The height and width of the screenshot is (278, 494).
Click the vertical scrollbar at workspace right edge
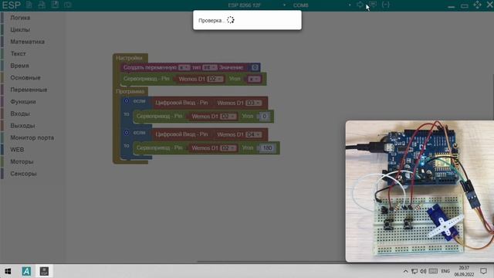click(x=492, y=98)
